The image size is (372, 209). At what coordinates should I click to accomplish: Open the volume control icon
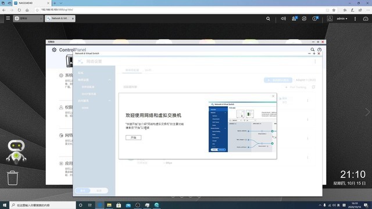click(x=283, y=19)
